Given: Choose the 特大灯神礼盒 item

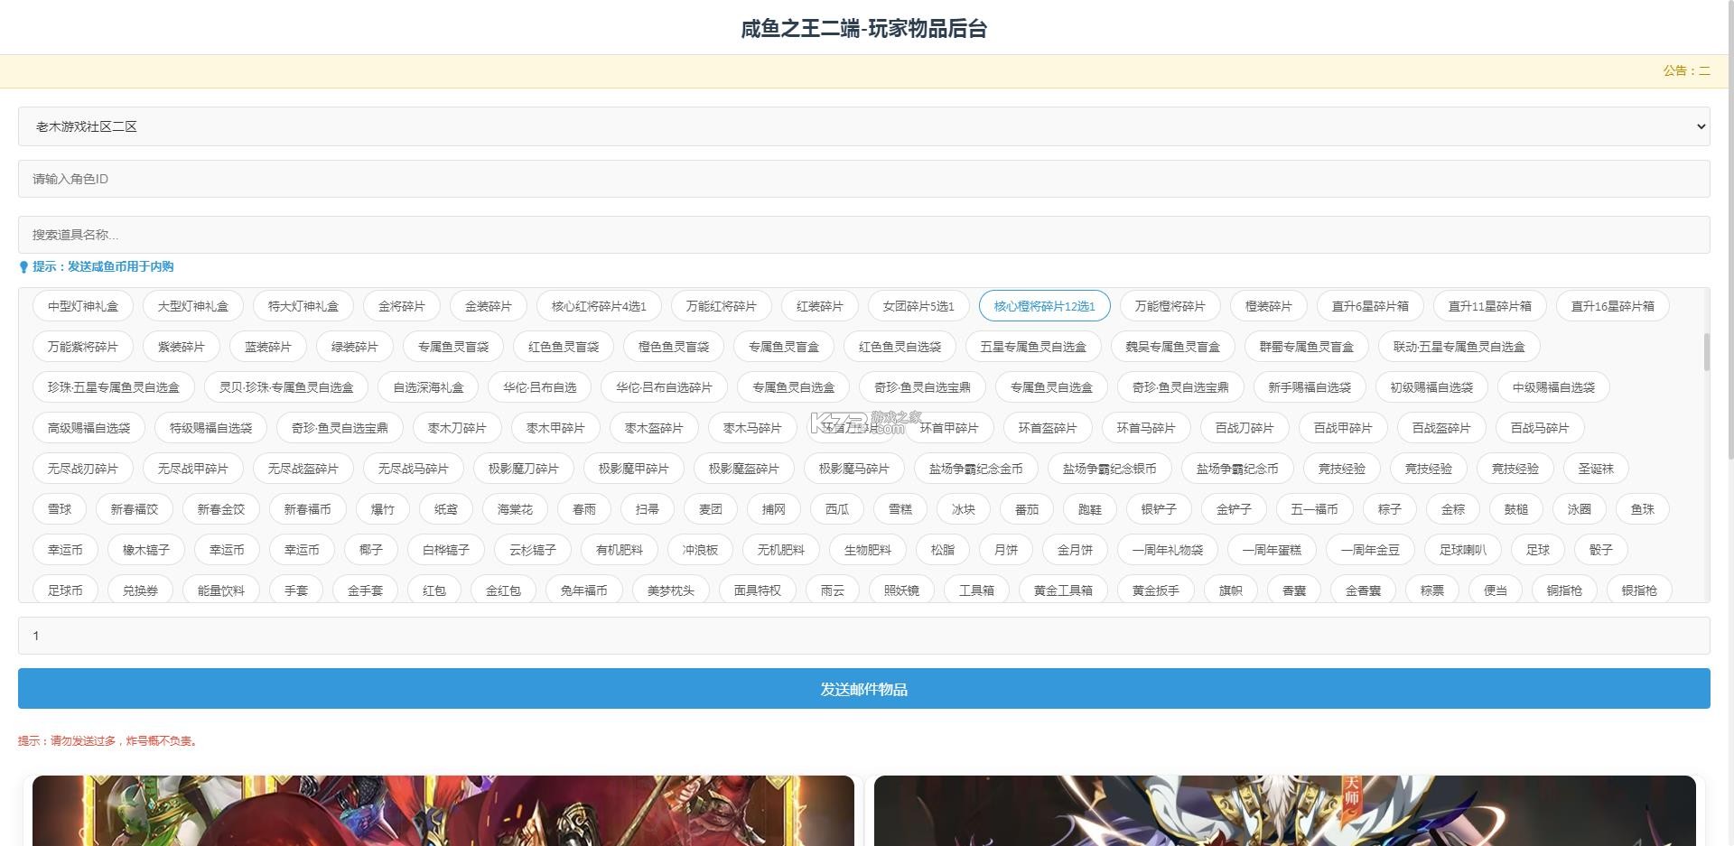Looking at the screenshot, I should click(x=303, y=306).
